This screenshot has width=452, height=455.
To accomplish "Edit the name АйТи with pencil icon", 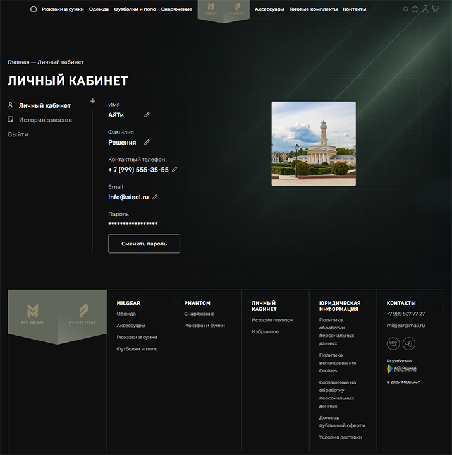I will 147,115.
